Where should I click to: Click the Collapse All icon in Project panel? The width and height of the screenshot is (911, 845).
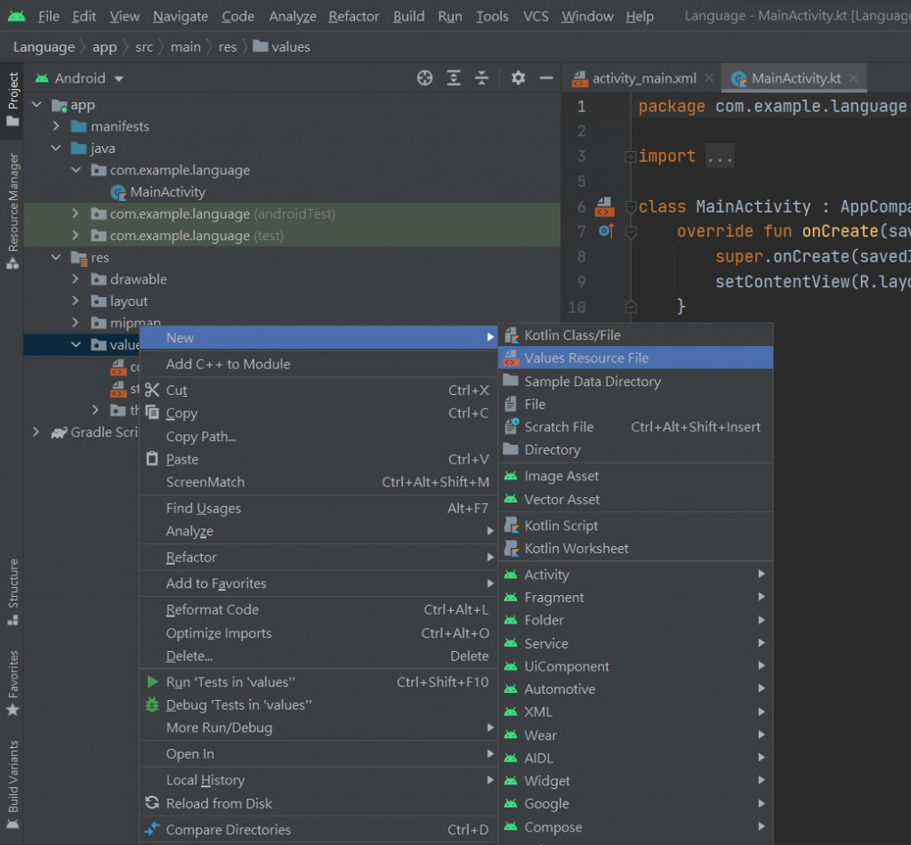481,77
